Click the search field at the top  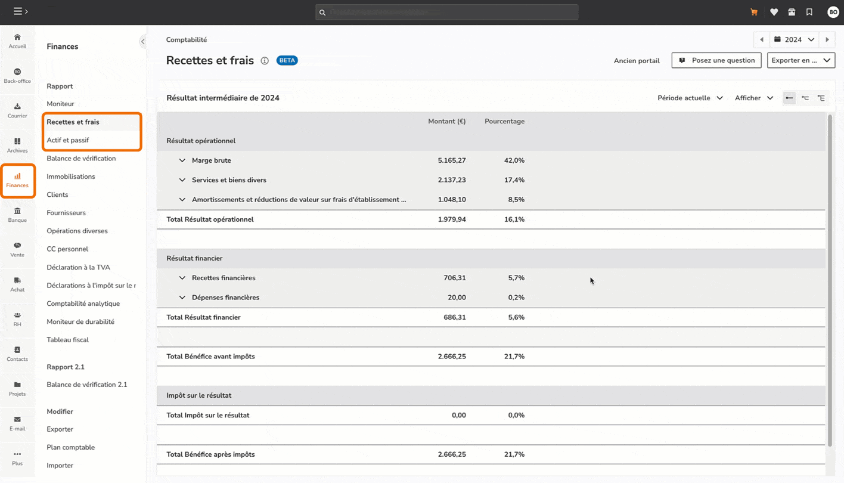pyautogui.click(x=446, y=12)
